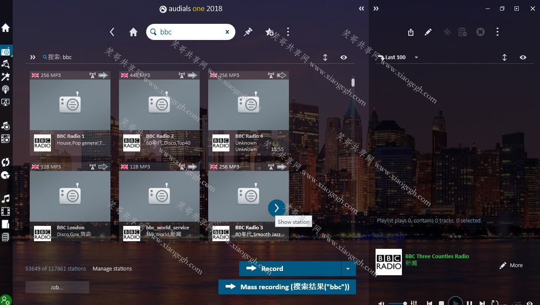Click the BBC Three Counties Radio title
Image resolution: width=540 pixels, height=305 pixels.
(437, 257)
